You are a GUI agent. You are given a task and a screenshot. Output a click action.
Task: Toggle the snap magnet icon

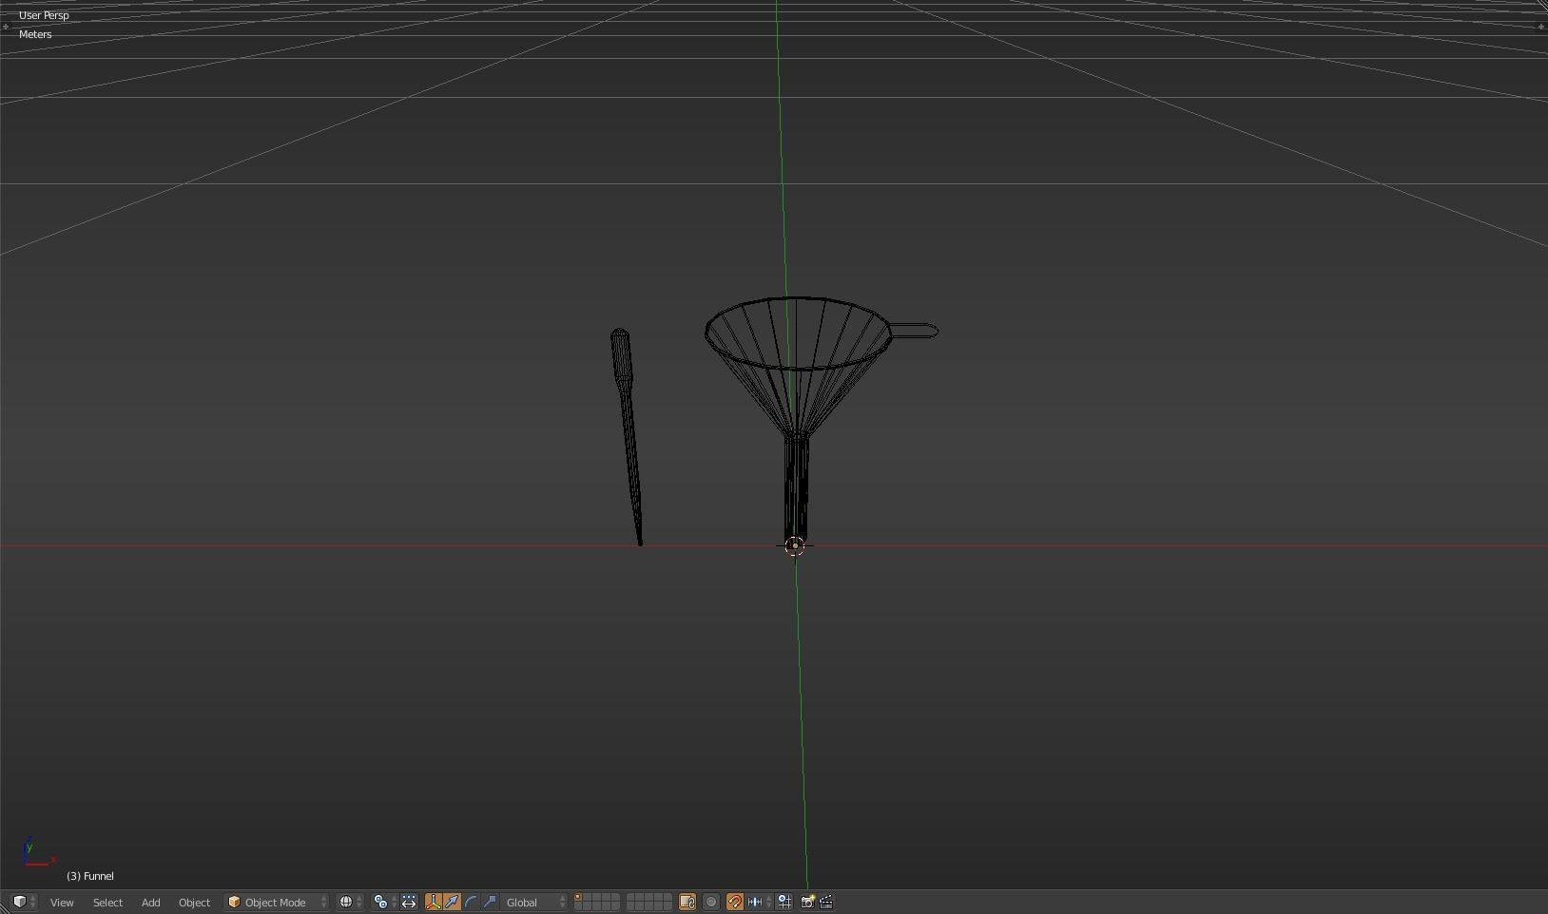pyautogui.click(x=735, y=902)
